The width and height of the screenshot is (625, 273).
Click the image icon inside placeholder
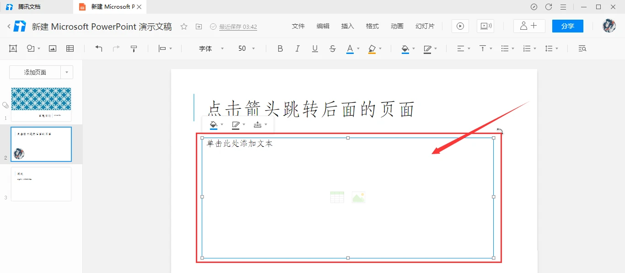[358, 197]
